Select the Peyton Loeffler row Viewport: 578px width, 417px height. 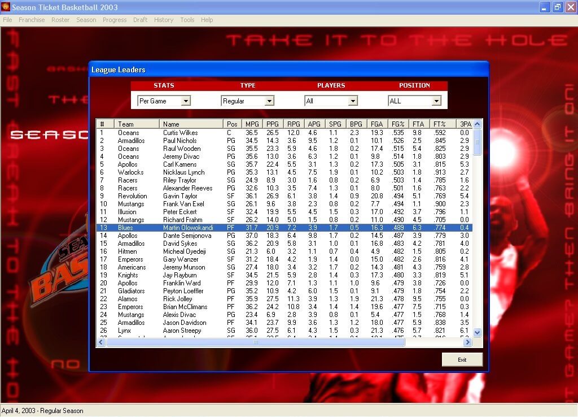point(284,291)
